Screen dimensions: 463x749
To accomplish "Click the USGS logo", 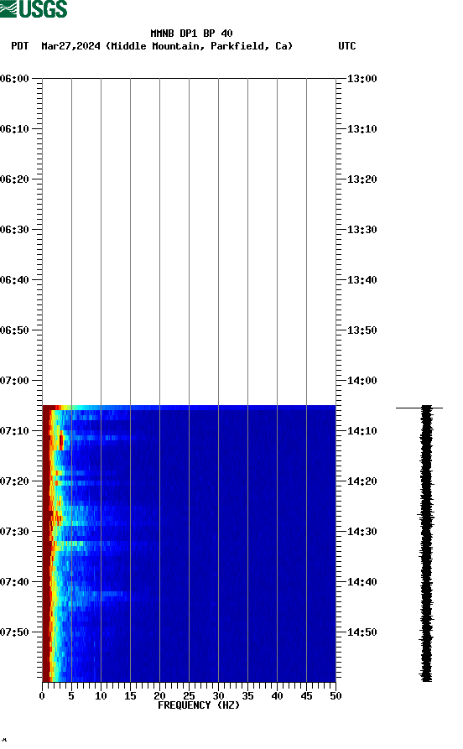I will (34, 8).
